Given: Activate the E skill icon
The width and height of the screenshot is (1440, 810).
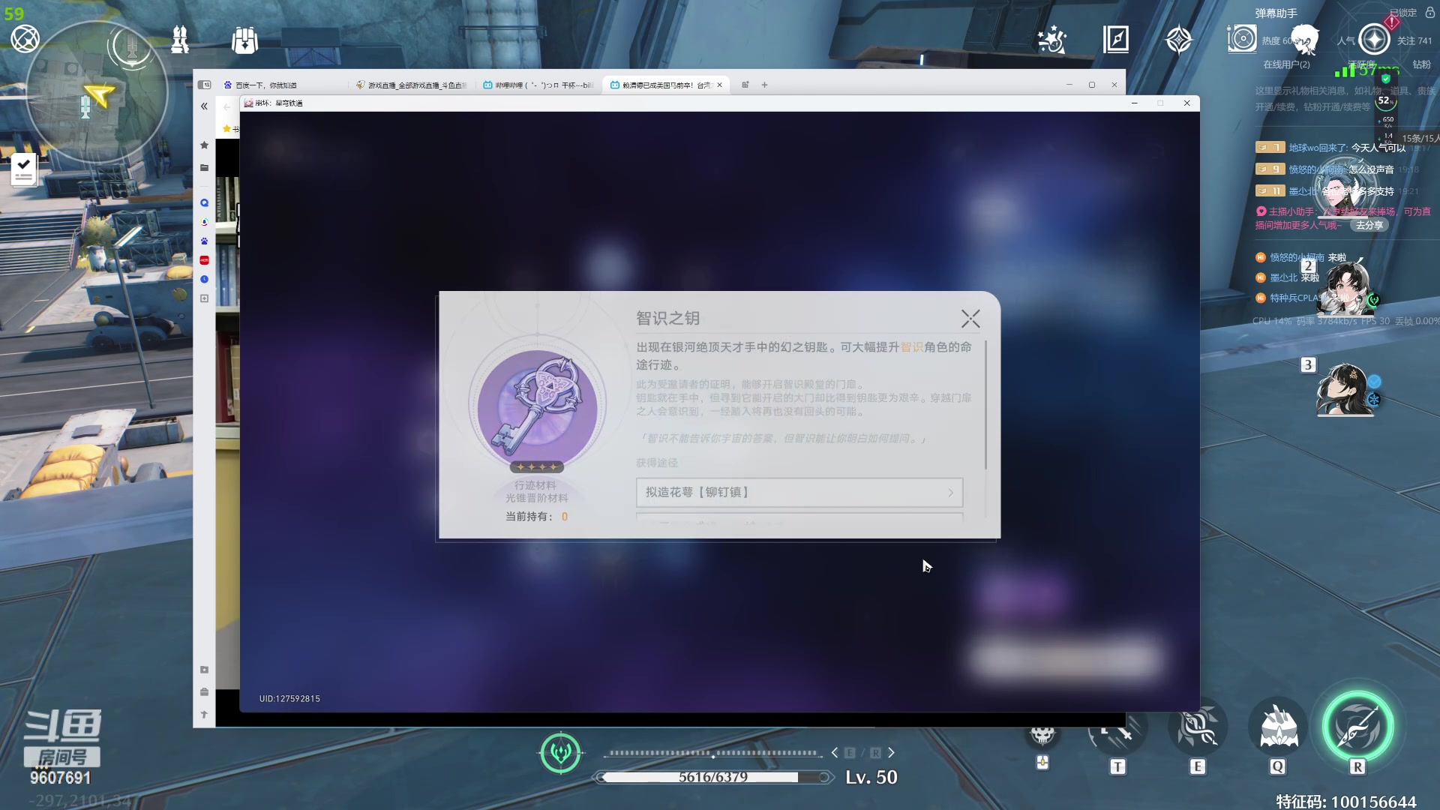Looking at the screenshot, I should click(1198, 727).
